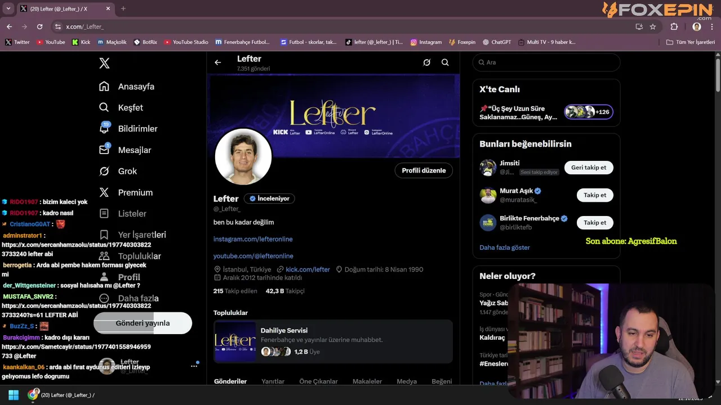Viewport: 721px width, 405px height.
Task: Open the Instagram bookmark
Action: tap(426, 42)
